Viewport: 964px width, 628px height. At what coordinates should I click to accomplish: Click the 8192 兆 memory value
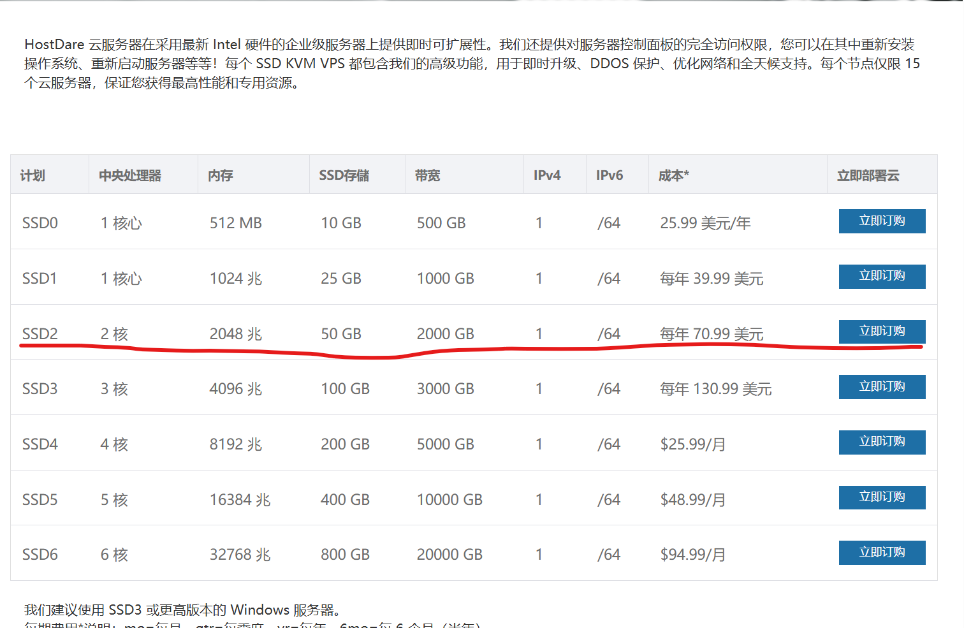click(236, 444)
